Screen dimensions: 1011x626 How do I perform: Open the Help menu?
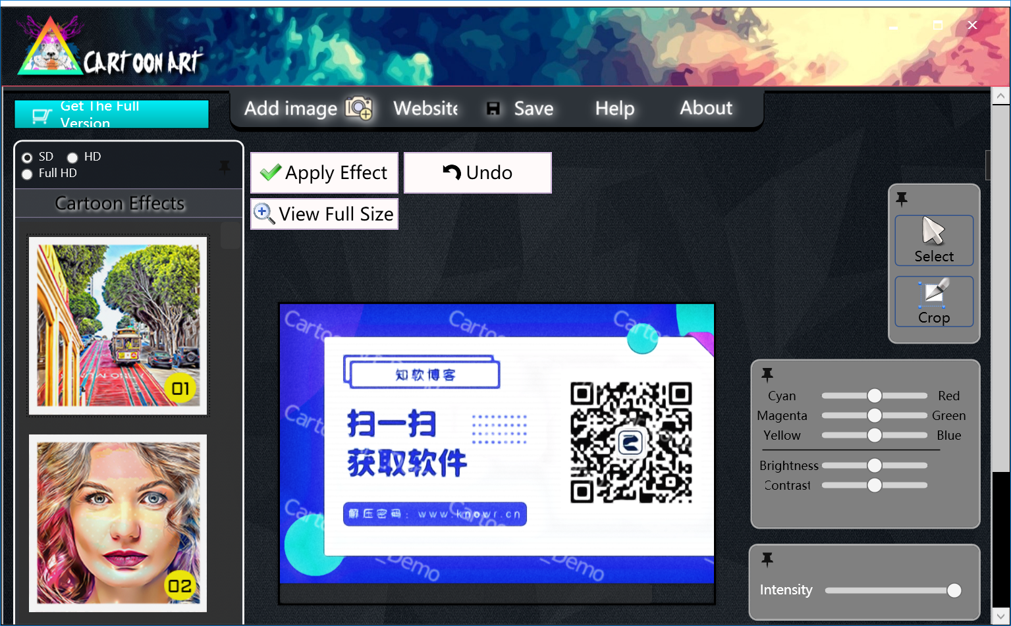pyautogui.click(x=615, y=109)
